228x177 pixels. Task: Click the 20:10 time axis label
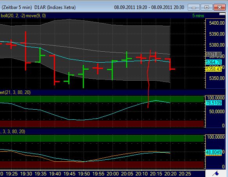click(x=141, y=174)
